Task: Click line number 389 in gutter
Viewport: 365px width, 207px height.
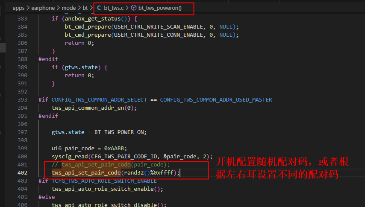Action: (x=22, y=67)
